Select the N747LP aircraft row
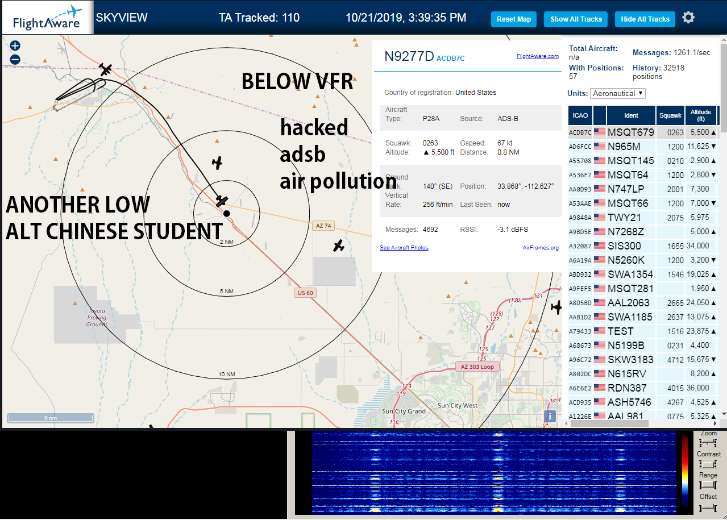The width and height of the screenshot is (727, 520). point(643,189)
